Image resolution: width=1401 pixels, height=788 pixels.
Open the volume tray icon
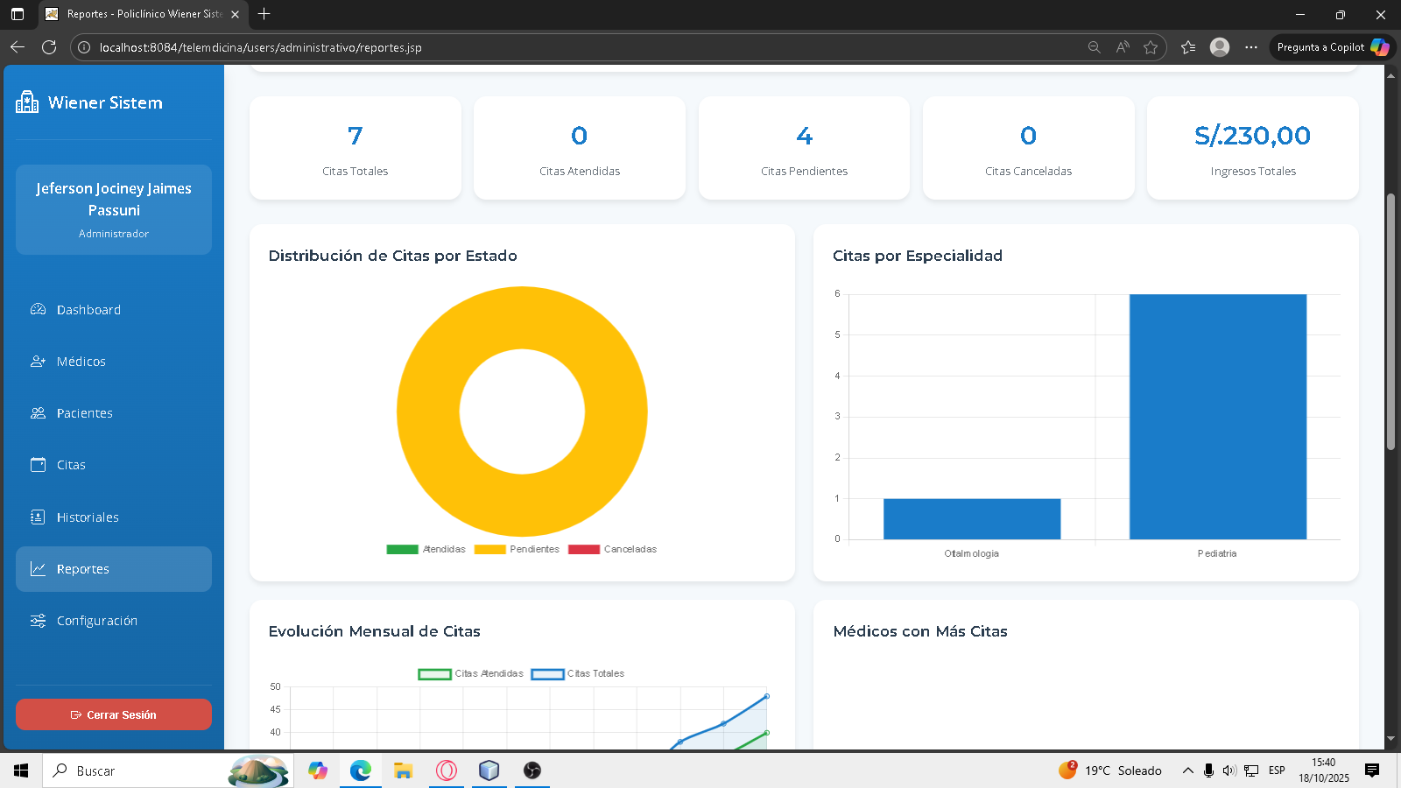point(1229,770)
